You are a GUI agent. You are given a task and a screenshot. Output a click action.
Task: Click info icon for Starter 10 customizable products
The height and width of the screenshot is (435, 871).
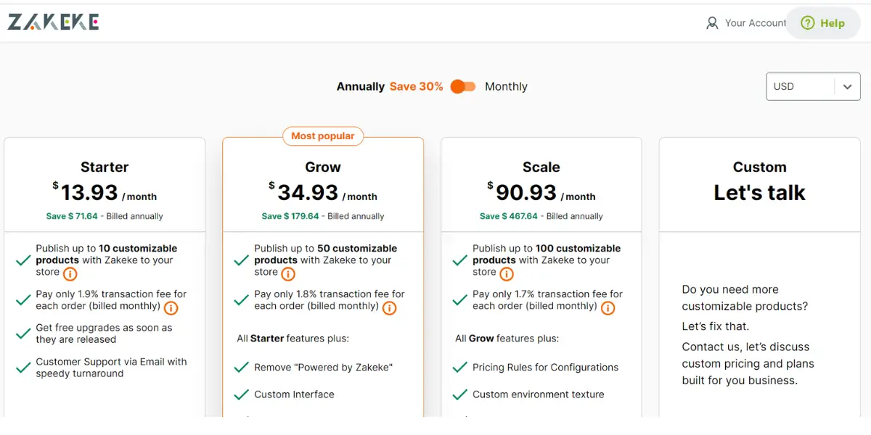tap(70, 274)
